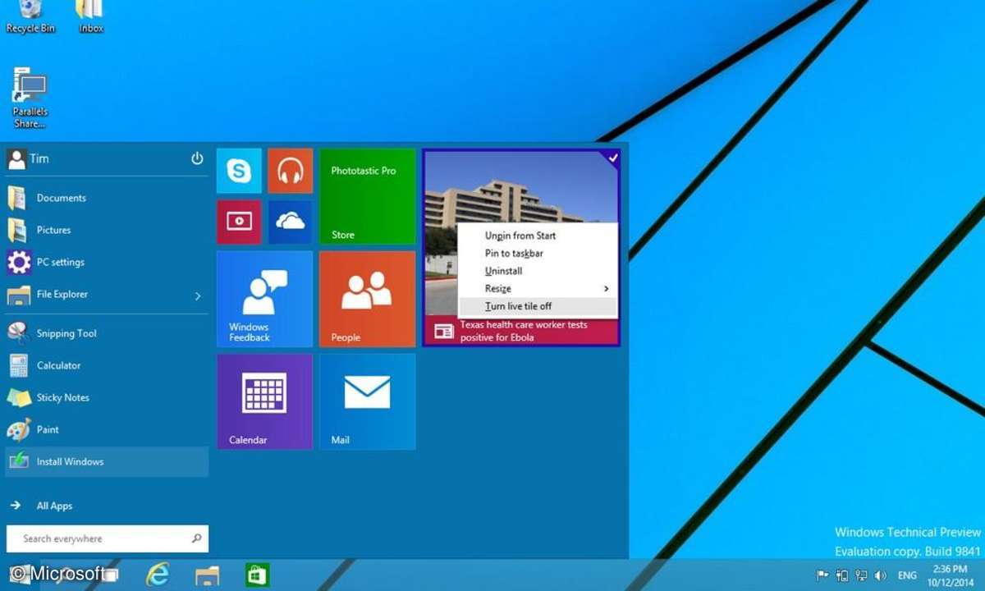The height and width of the screenshot is (591, 985).
Task: Open the network tray icon
Action: click(x=861, y=575)
